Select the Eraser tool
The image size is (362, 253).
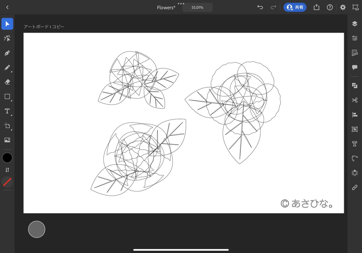(x=7, y=82)
